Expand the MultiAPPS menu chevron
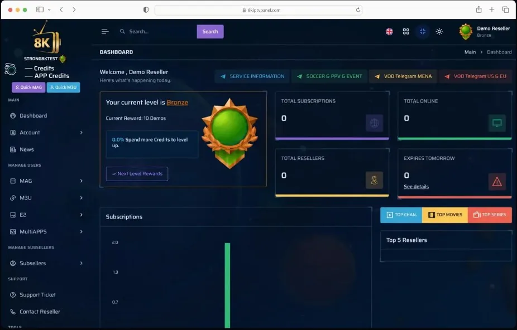This screenshot has width=517, height=330. pos(82,231)
